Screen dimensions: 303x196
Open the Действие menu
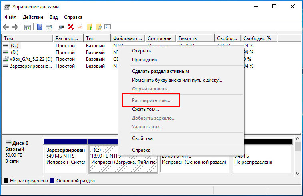pyautogui.click(x=33, y=17)
